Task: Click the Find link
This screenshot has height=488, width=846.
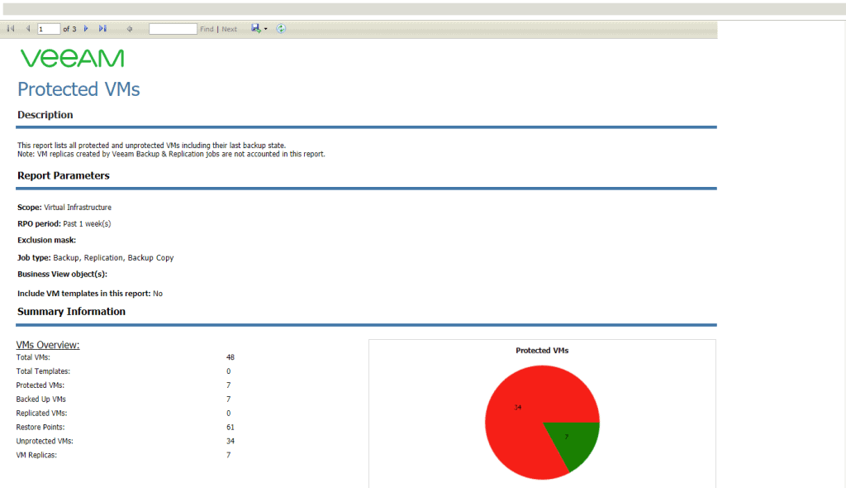Action: 207,29
